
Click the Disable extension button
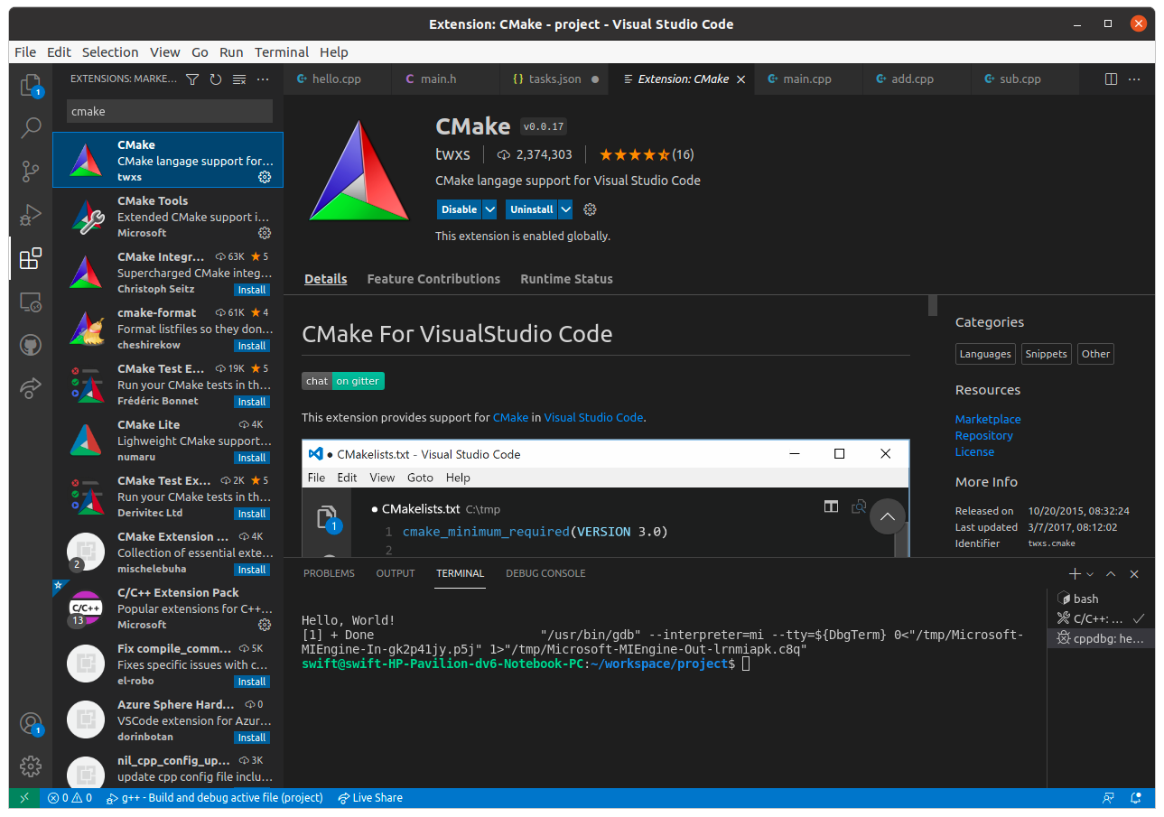coord(460,209)
